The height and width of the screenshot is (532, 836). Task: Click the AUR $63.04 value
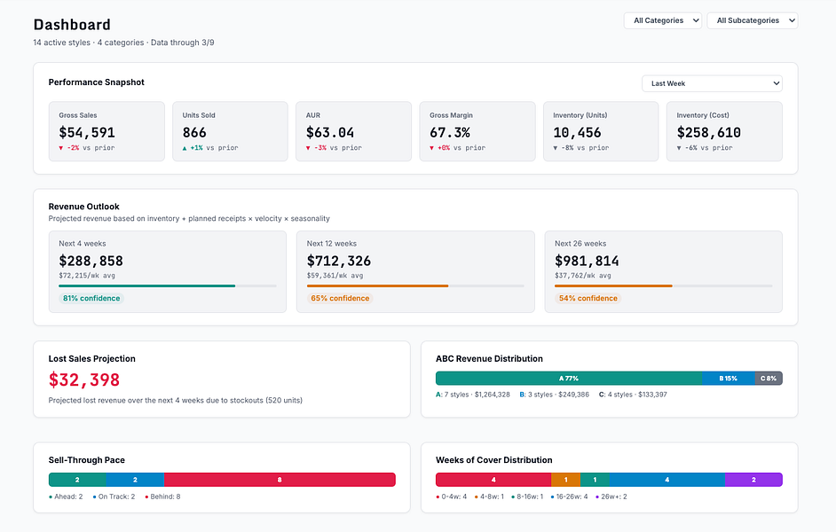(x=330, y=132)
